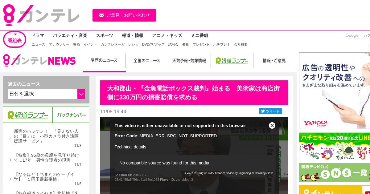Open the スポーツ menu
The image size is (370, 194).
pyautogui.click(x=104, y=35)
